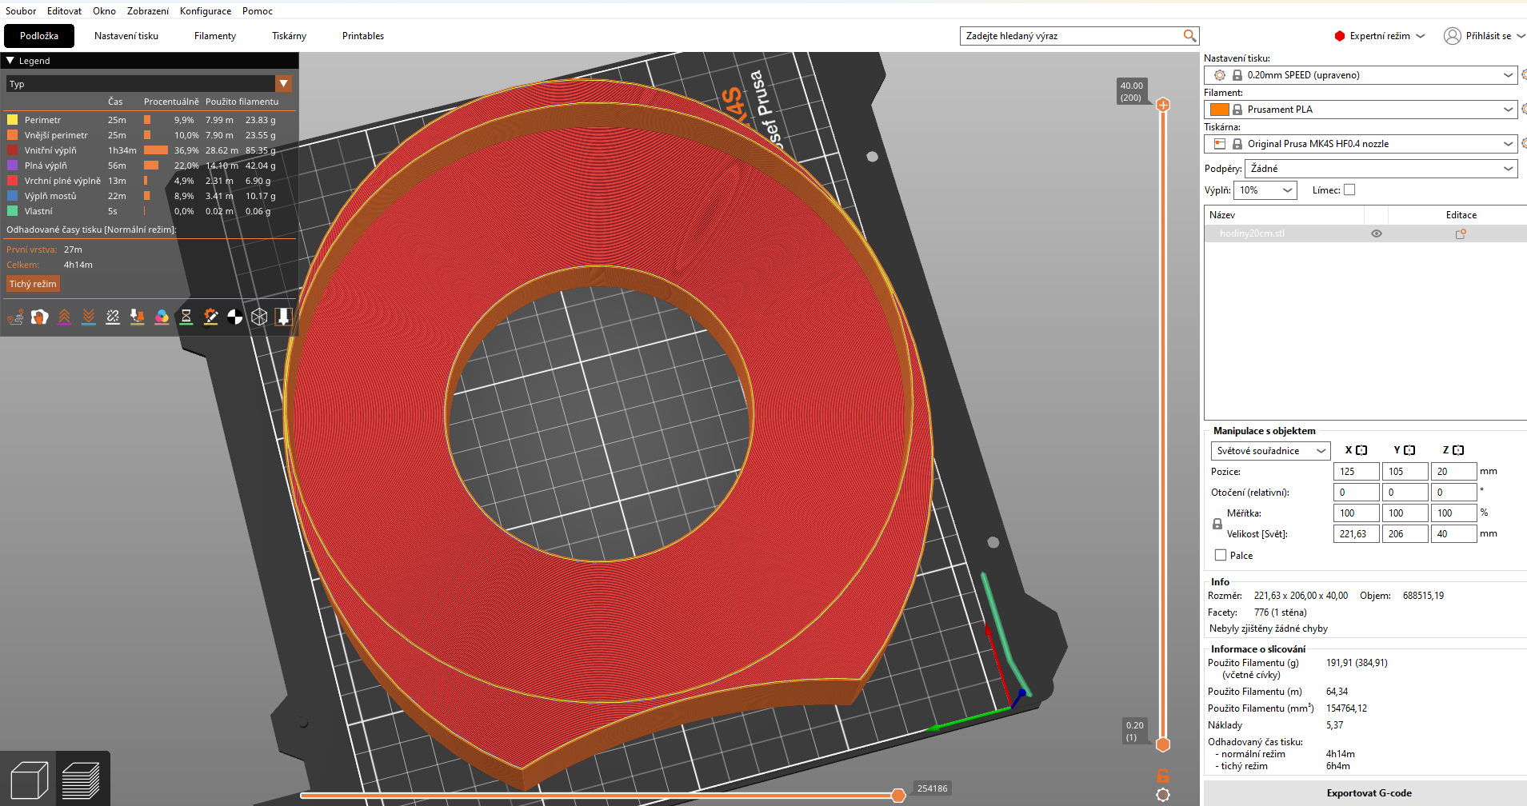Click Tichý režim button
The image size is (1527, 806).
33,284
